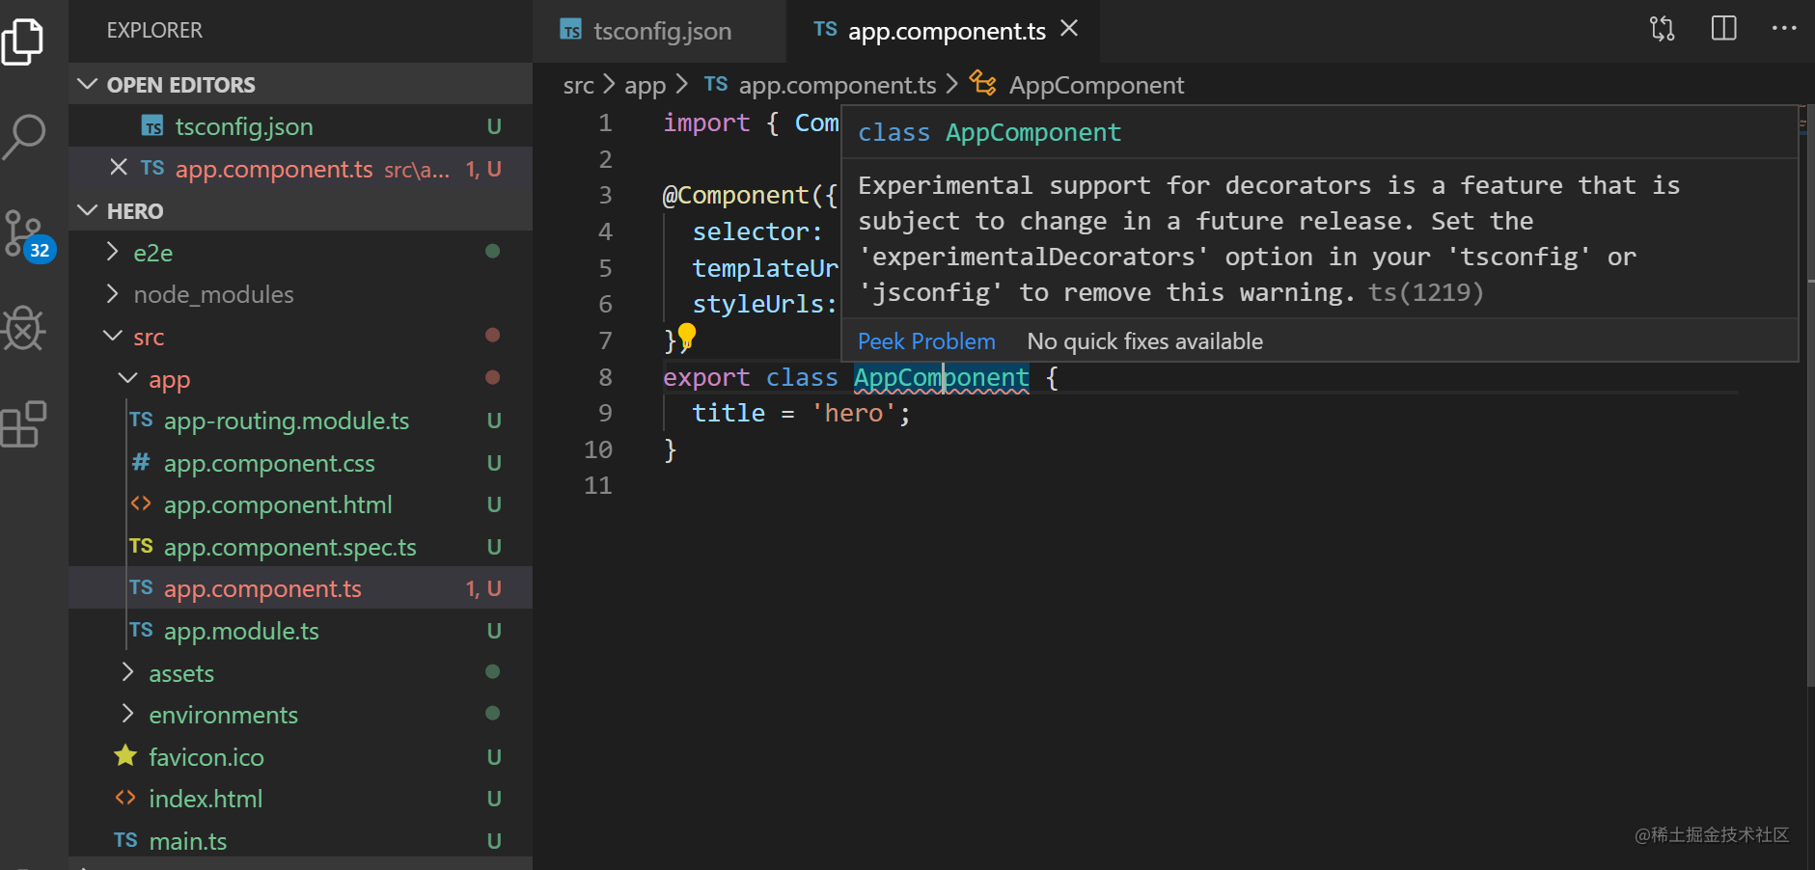1815x870 pixels.
Task: Open the Extensions panel icon
Action: [x=23, y=423]
